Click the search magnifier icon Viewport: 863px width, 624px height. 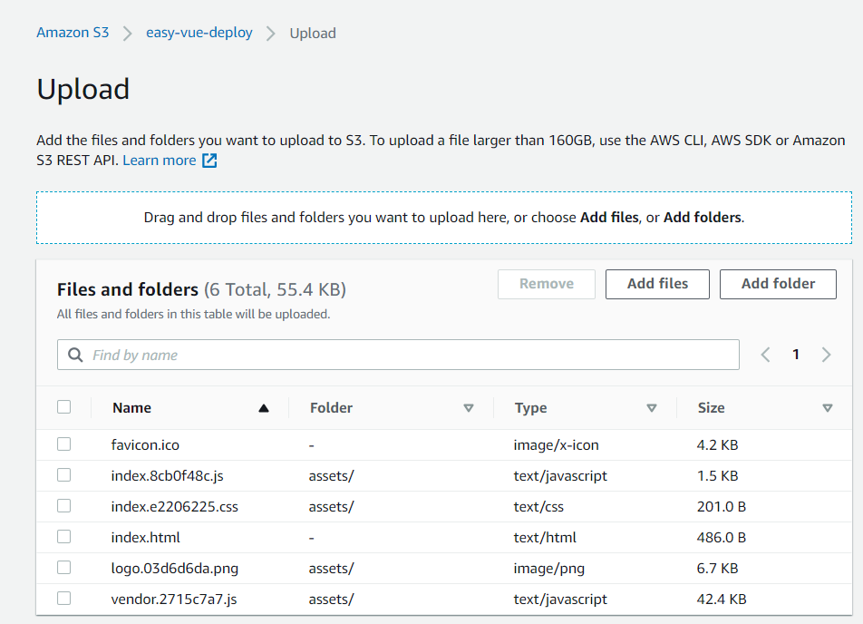tap(75, 354)
